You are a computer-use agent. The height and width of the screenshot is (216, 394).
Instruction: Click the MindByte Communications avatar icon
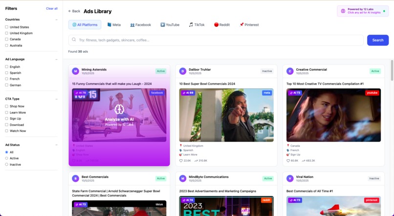pyautogui.click(x=183, y=178)
